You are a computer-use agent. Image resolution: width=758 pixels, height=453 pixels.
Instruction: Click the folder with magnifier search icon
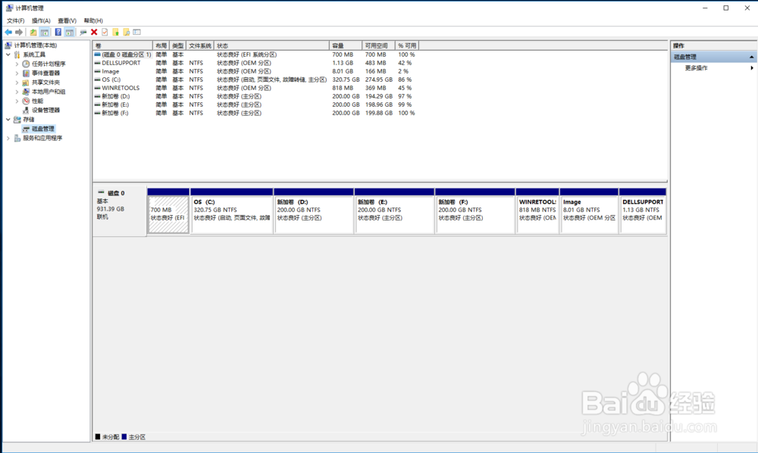coord(126,33)
